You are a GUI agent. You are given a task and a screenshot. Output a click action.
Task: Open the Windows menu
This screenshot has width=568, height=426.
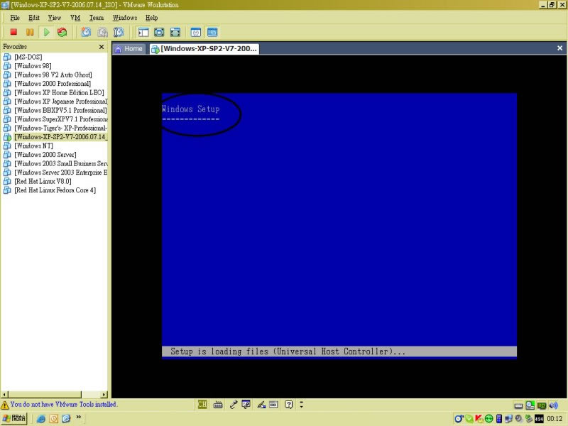click(x=125, y=18)
